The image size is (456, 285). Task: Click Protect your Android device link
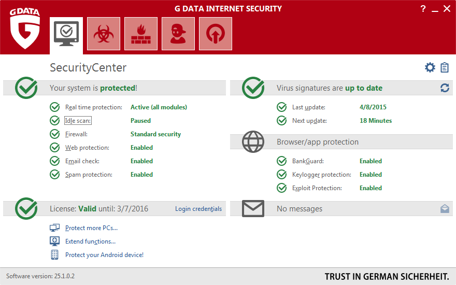click(x=104, y=255)
